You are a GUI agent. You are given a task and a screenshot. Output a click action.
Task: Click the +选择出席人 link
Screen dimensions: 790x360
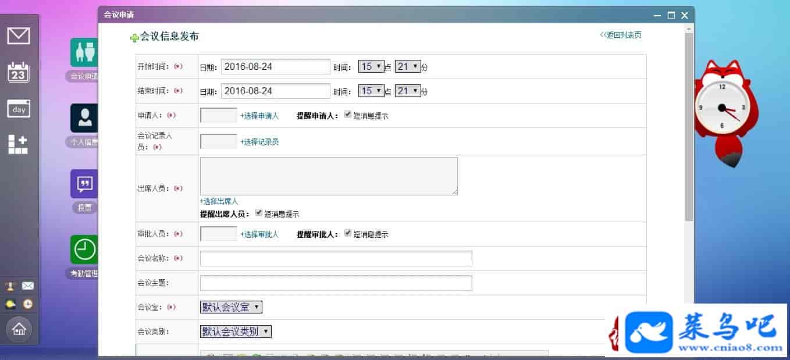click(x=219, y=201)
